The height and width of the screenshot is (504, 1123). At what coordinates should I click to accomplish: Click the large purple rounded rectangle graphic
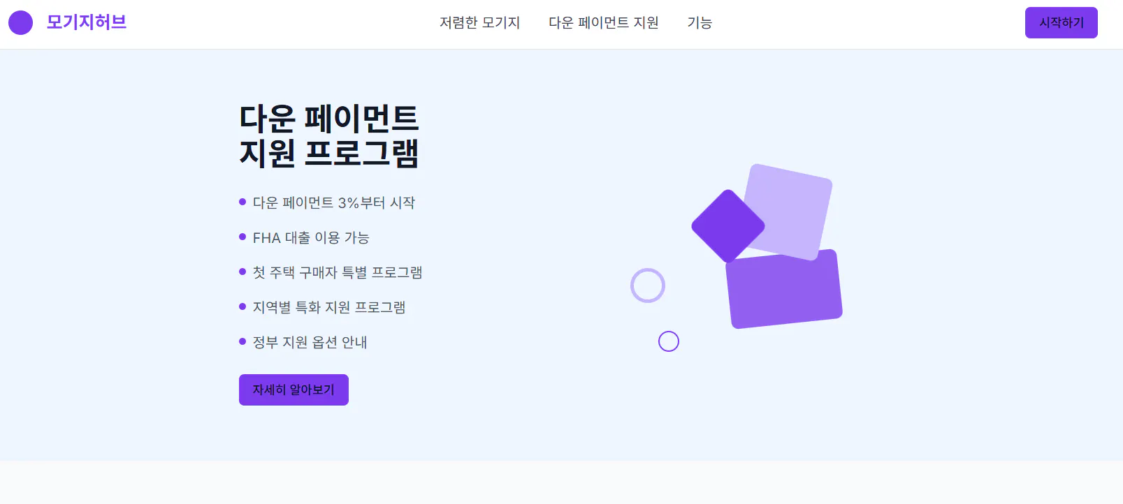[785, 288]
